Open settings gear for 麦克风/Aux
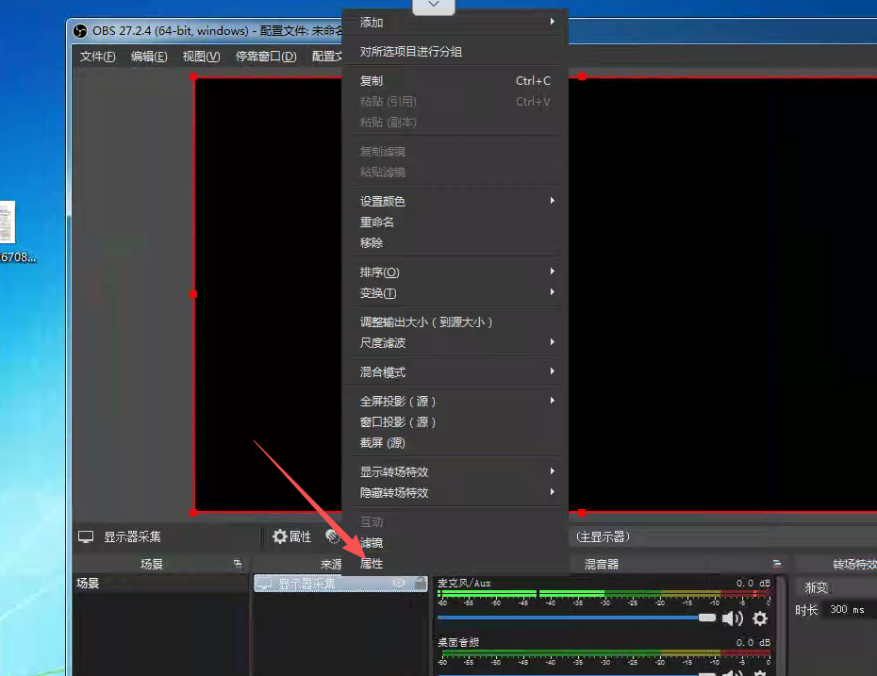 [x=759, y=618]
